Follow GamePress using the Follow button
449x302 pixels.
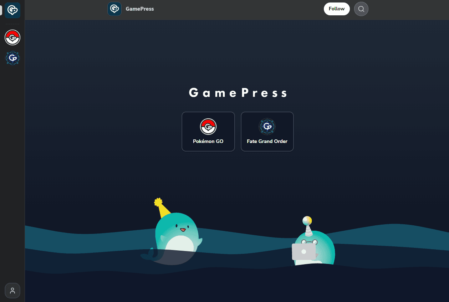(x=337, y=9)
